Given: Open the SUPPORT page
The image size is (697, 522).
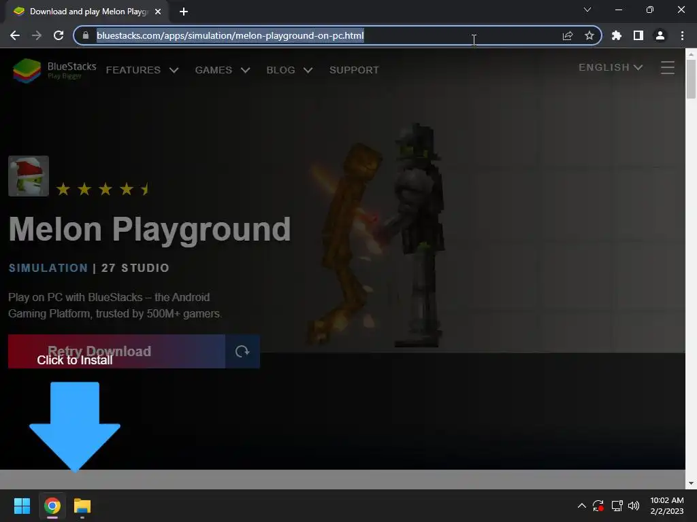Looking at the screenshot, I should point(354,70).
